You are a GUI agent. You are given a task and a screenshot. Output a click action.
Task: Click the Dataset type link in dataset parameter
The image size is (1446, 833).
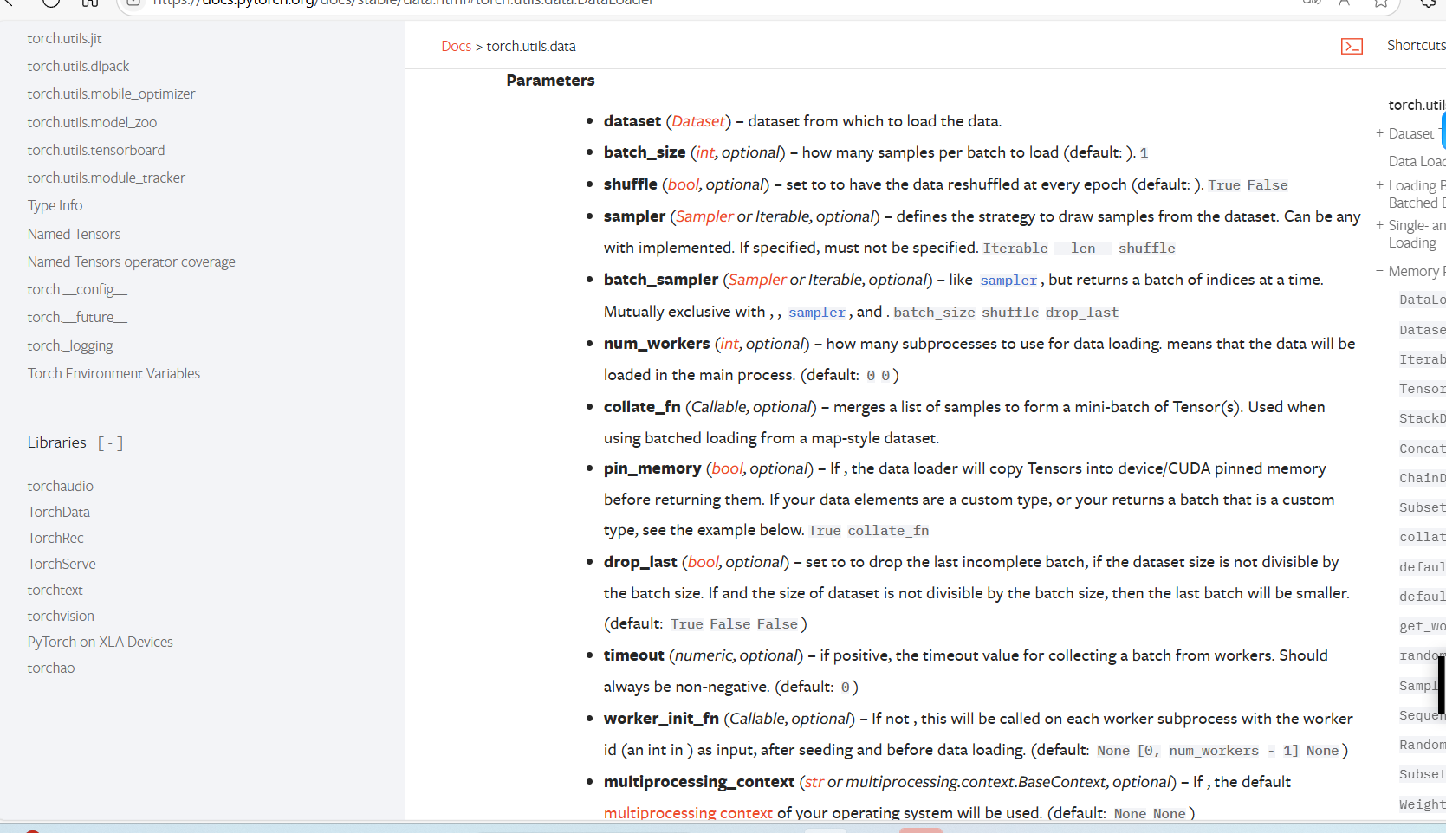click(x=698, y=122)
